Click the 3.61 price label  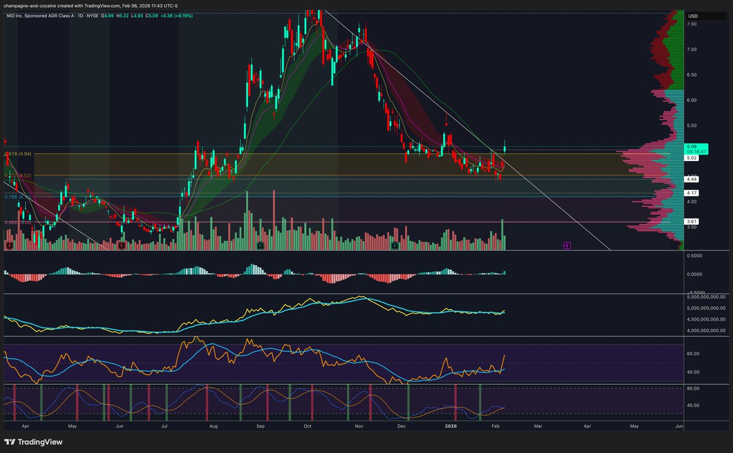(691, 222)
